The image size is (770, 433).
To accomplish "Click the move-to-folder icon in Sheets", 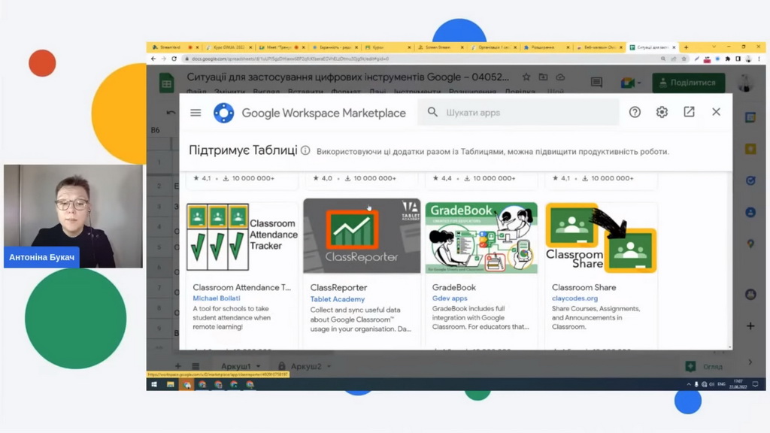I will [x=543, y=77].
